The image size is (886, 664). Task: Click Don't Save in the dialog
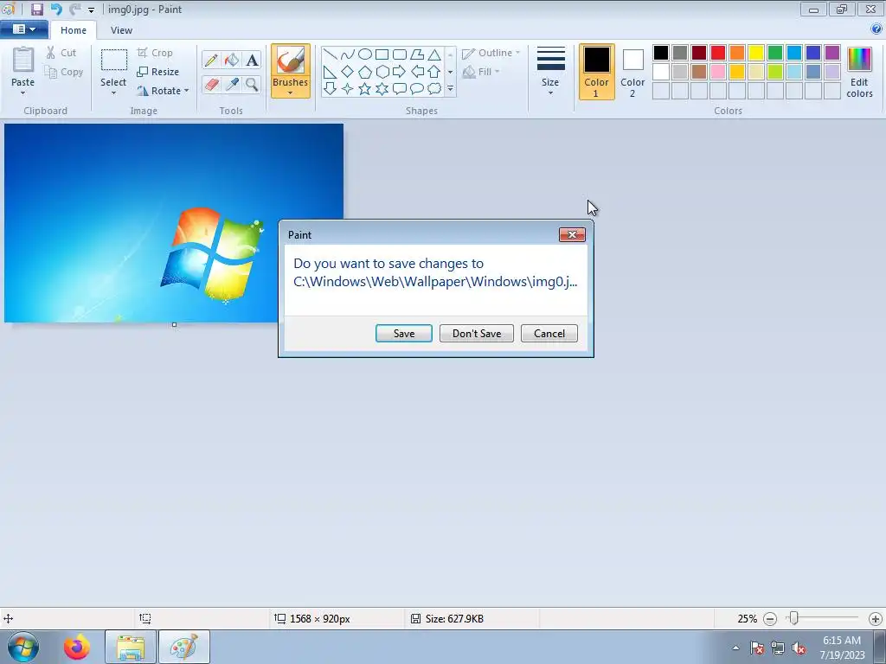[x=477, y=333]
